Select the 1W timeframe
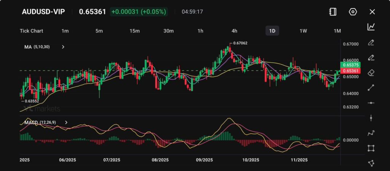 303,31
